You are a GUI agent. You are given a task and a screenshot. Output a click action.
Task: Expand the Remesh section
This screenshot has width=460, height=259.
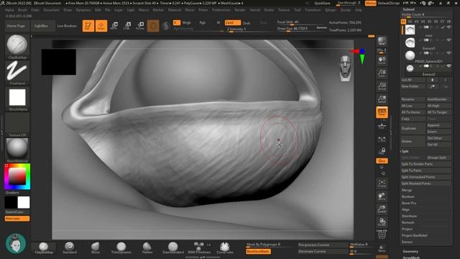pos(408,222)
